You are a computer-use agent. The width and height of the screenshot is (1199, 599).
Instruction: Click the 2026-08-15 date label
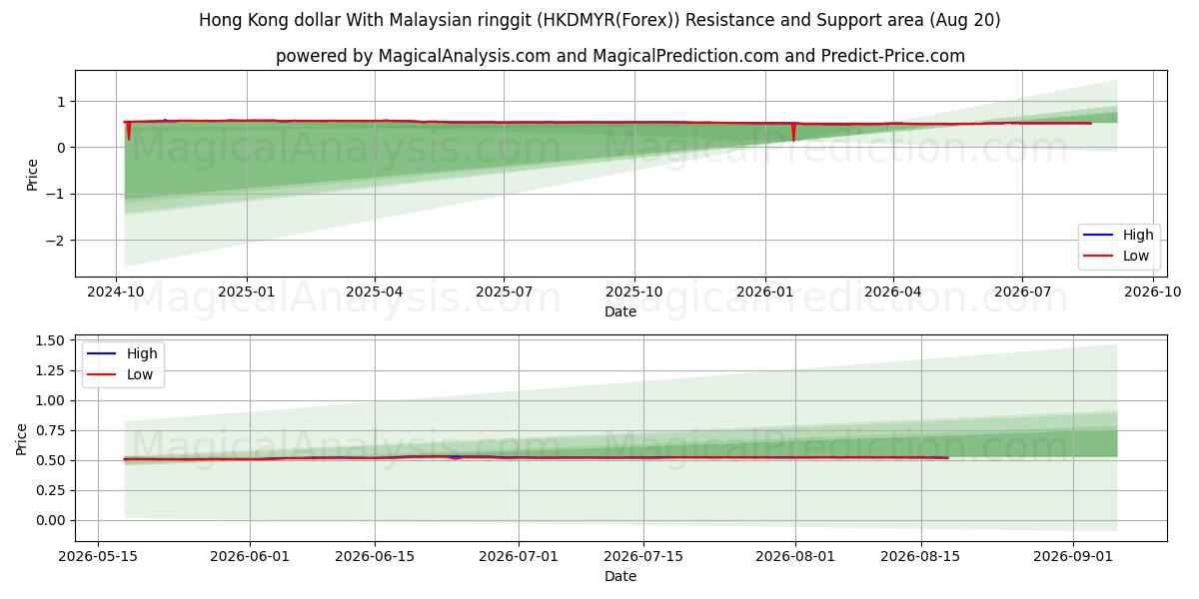tap(921, 557)
